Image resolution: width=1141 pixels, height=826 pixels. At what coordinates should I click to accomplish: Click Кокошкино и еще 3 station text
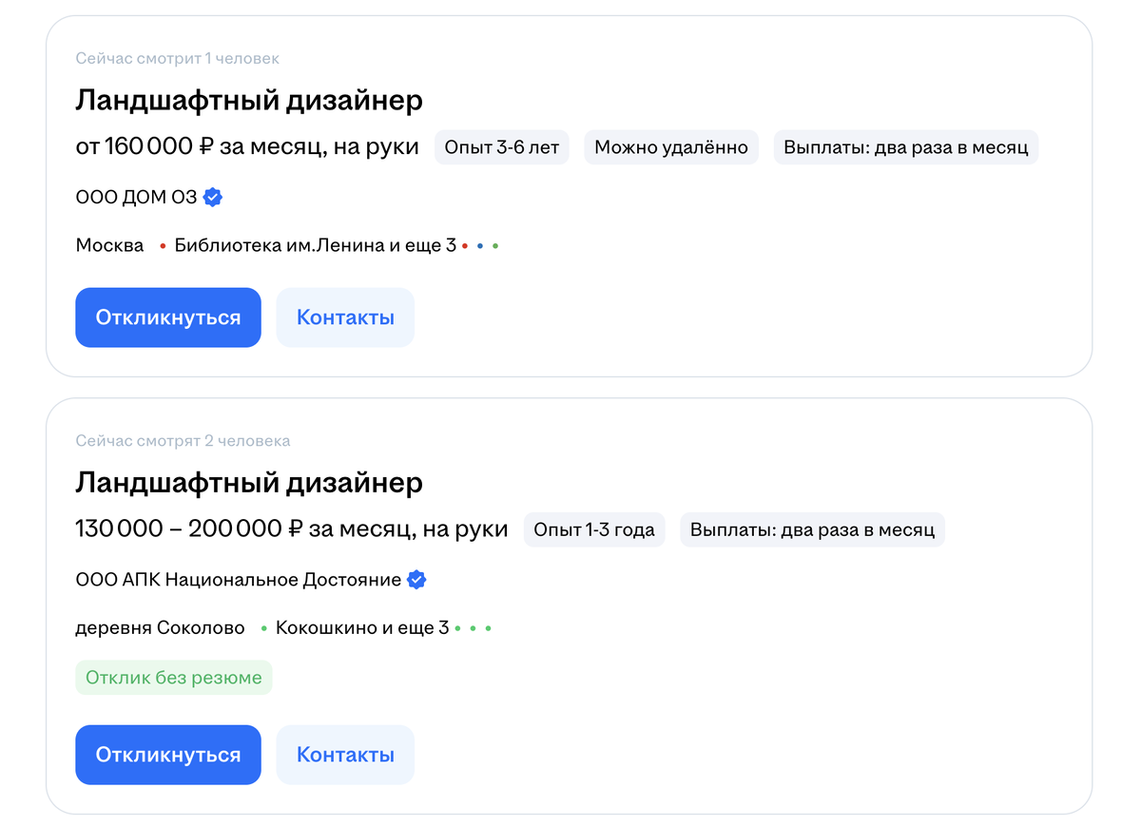tap(362, 628)
